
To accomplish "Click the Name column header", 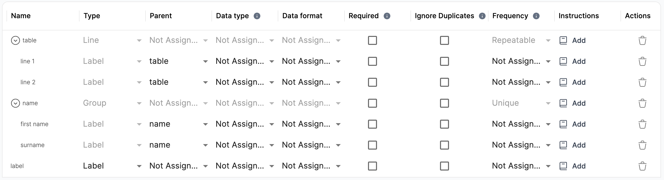I will [x=20, y=16].
